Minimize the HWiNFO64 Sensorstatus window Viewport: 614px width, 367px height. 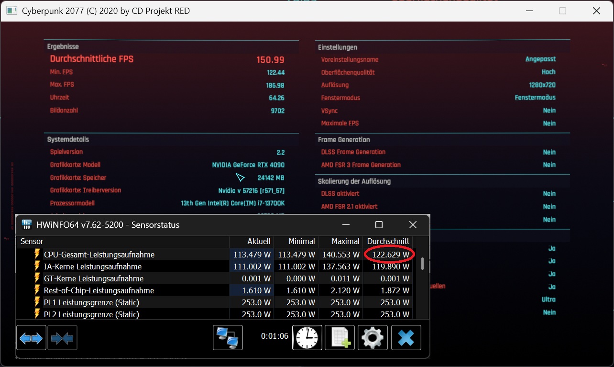pos(345,225)
